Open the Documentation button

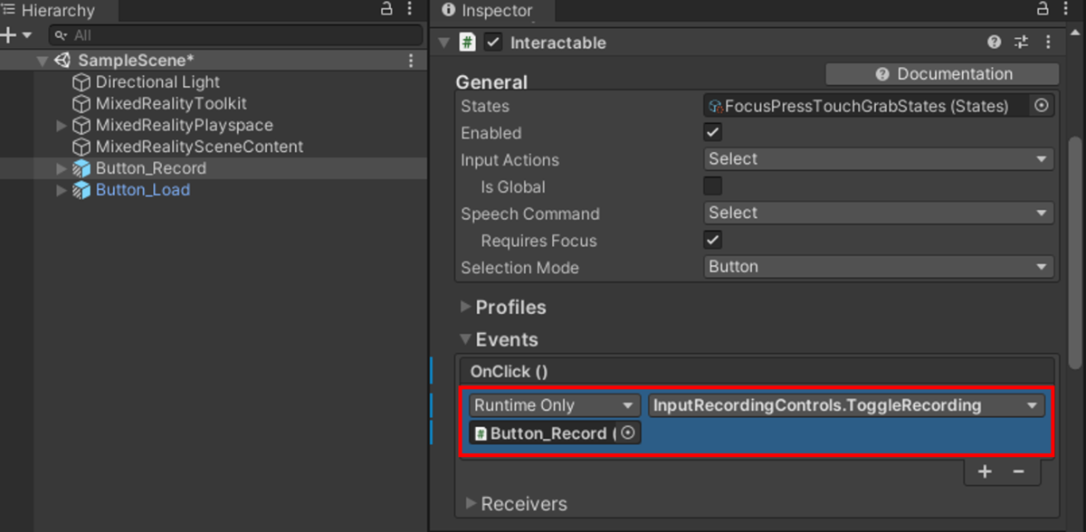click(942, 74)
